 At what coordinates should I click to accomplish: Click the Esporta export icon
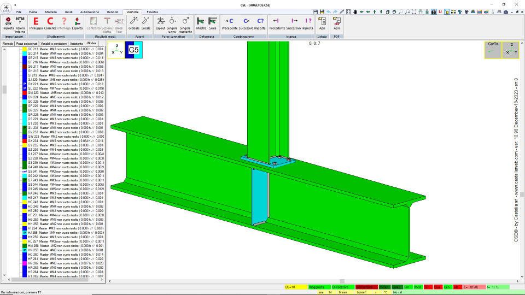[77, 23]
